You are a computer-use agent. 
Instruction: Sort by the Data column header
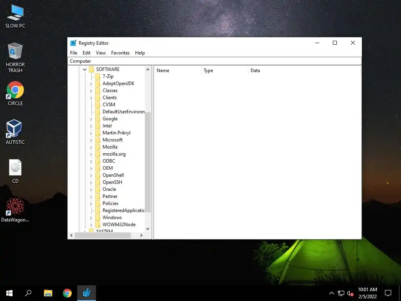(304, 71)
